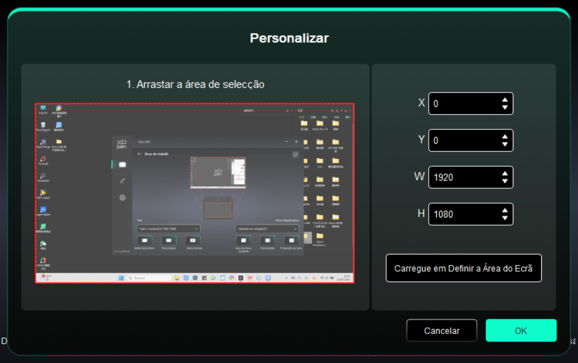Image resolution: width=578 pixels, height=363 pixels.
Task: Increase the X value with up arrow
Action: (x=504, y=100)
